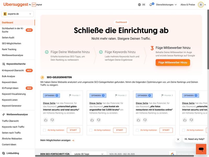209x157 pixels.
Task: Expand the chevron next to user avatar
Action: pyautogui.click(x=205, y=5)
